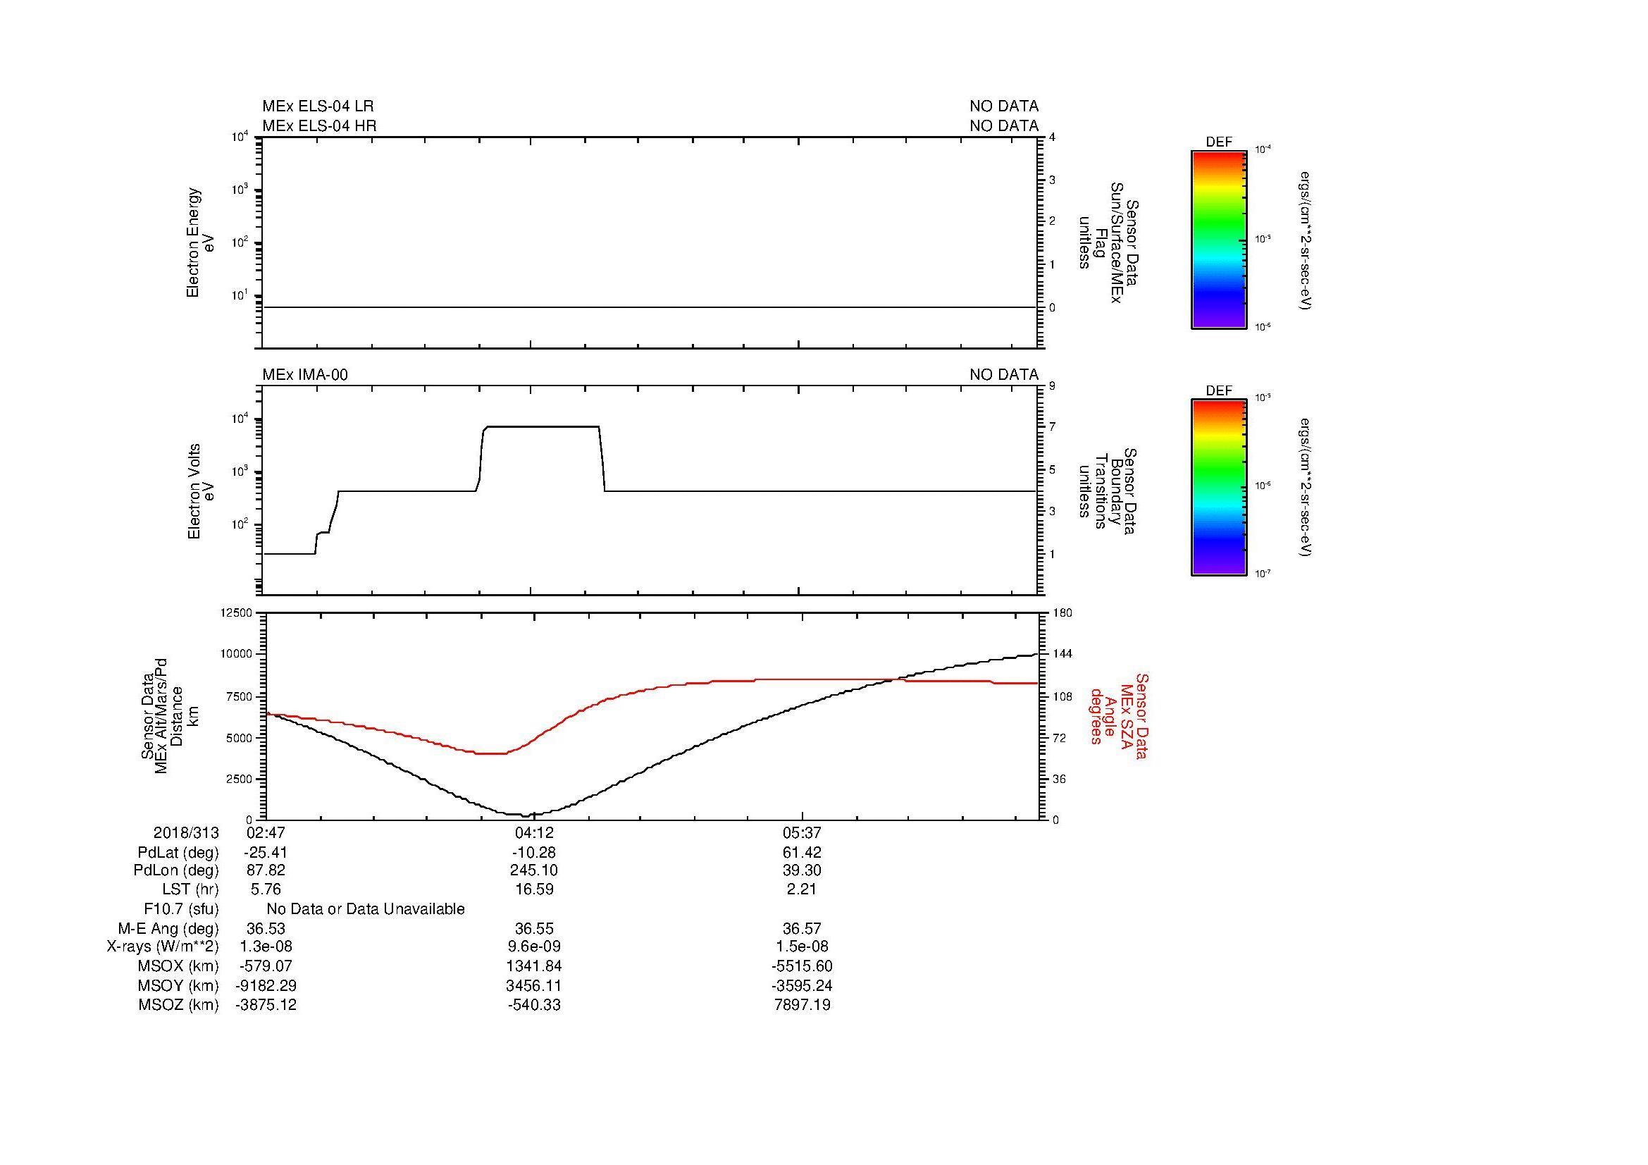Click the 02:47 start time label

click(266, 832)
